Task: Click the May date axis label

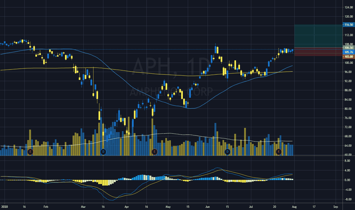Action: click(168, 207)
